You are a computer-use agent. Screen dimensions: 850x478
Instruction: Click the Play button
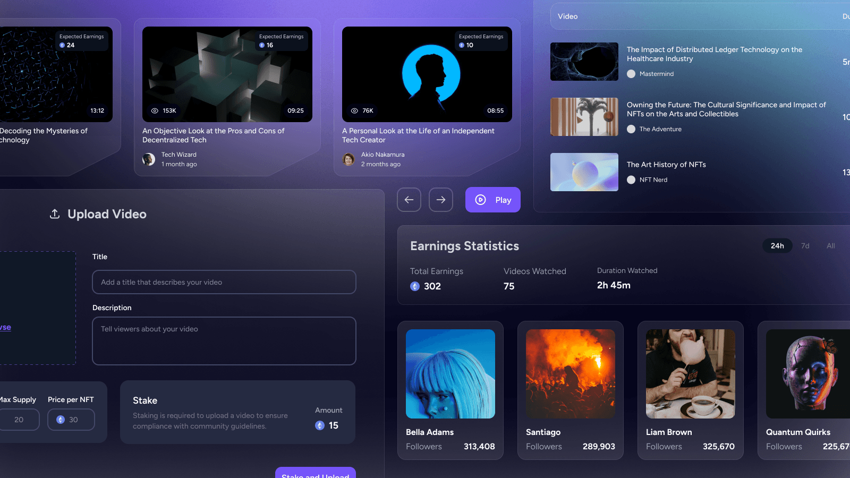point(493,200)
